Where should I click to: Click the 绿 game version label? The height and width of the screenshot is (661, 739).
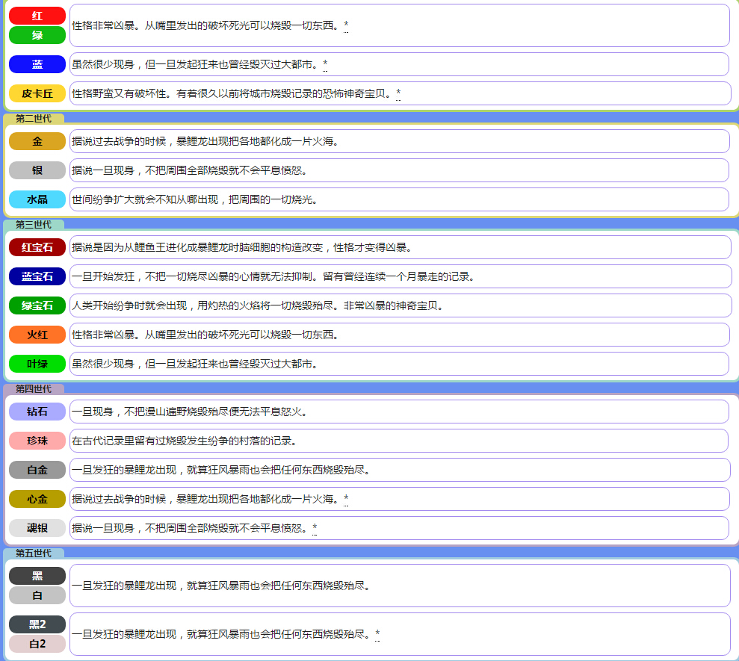[37, 35]
